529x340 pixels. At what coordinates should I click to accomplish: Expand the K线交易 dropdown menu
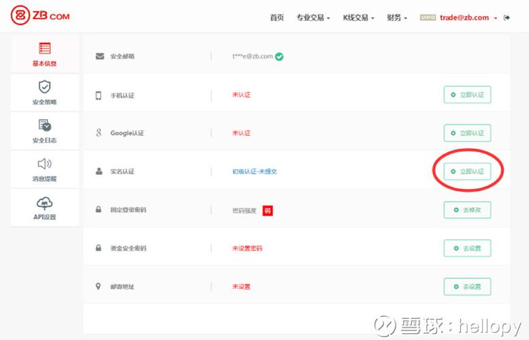(358, 18)
